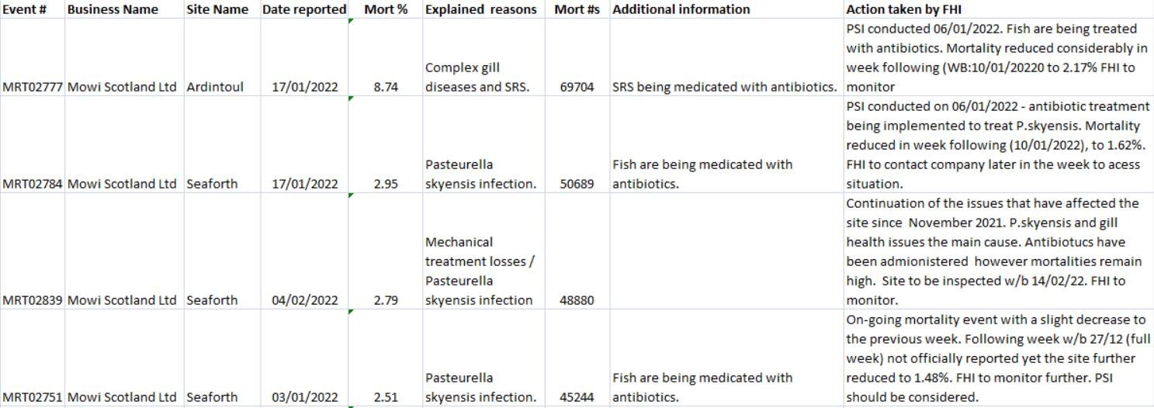Screen dimensions: 1154x408
Task: Select the 'Additional information' header cell
Action: (681, 9)
